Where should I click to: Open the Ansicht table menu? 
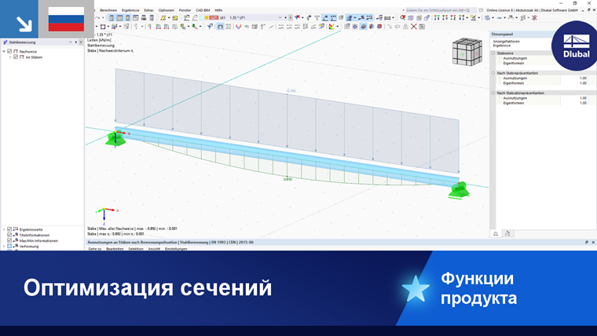pos(154,249)
